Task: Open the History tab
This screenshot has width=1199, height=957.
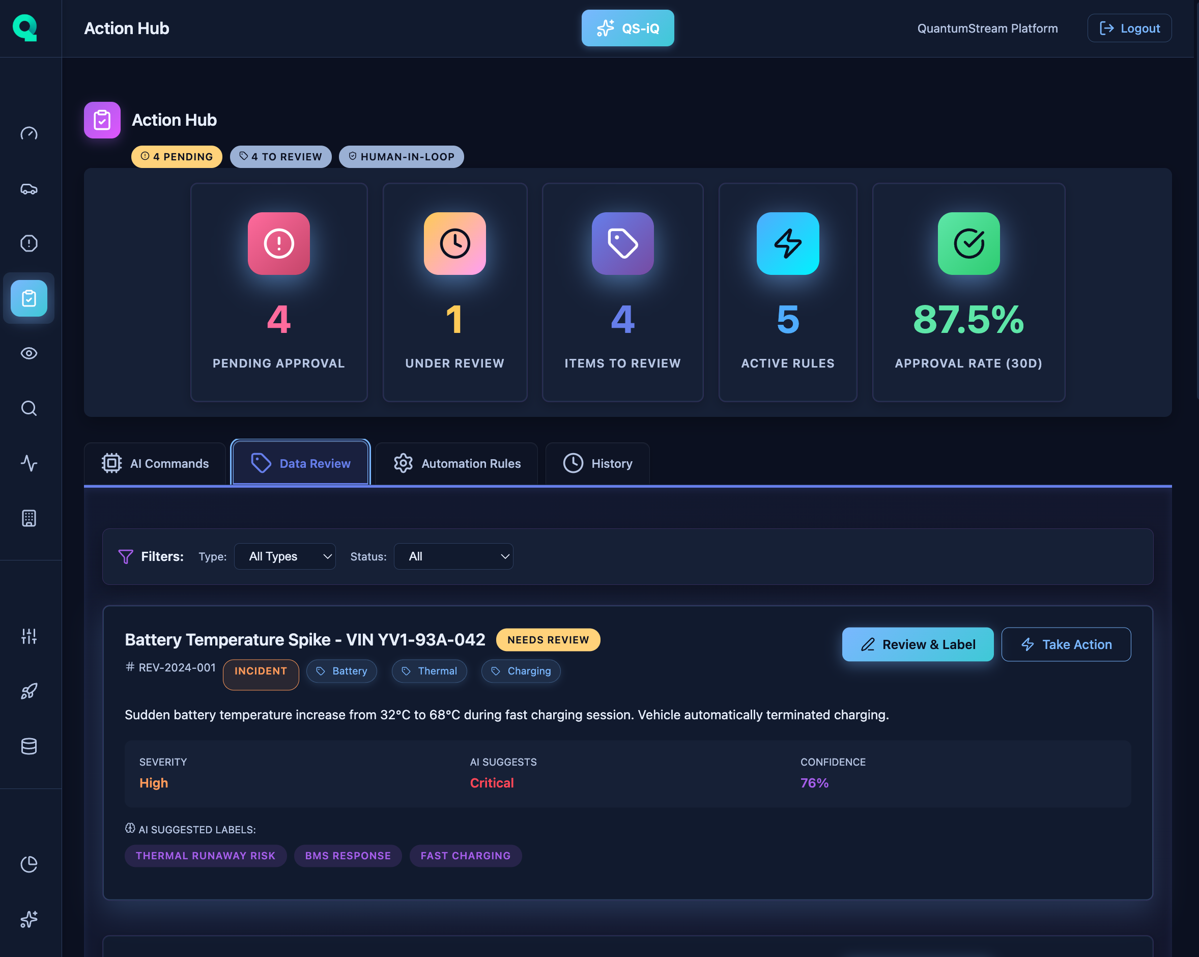Action: (x=597, y=463)
